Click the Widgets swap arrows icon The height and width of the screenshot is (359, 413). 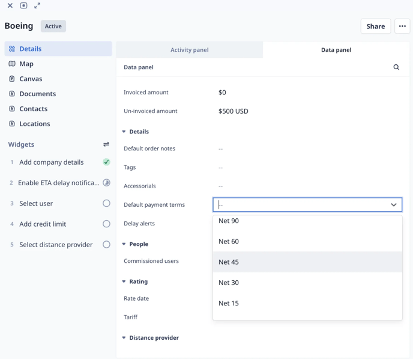click(106, 144)
